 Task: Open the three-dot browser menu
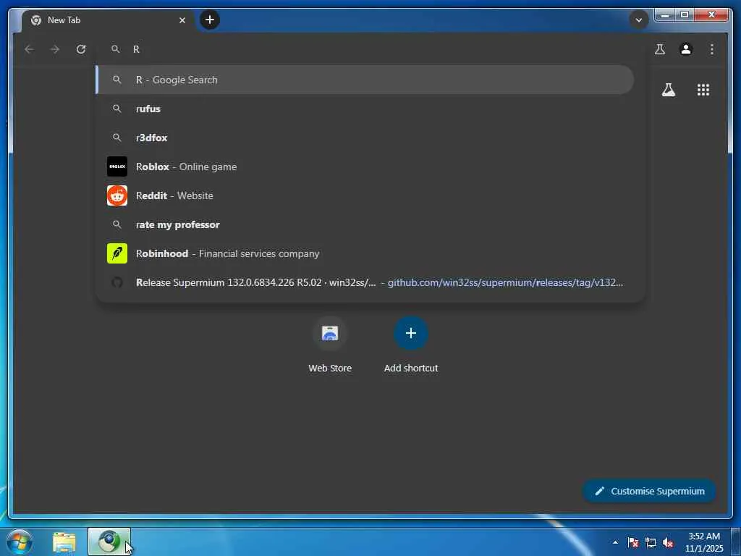[712, 49]
